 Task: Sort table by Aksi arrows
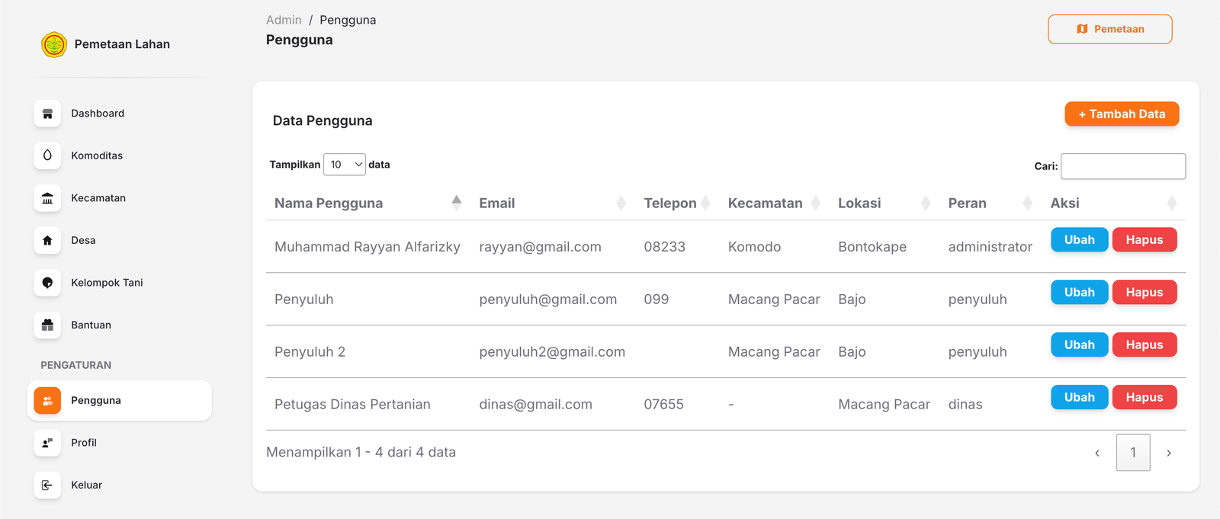click(1172, 203)
